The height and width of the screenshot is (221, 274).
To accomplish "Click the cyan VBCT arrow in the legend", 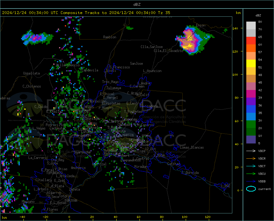I will (x=251, y=166).
